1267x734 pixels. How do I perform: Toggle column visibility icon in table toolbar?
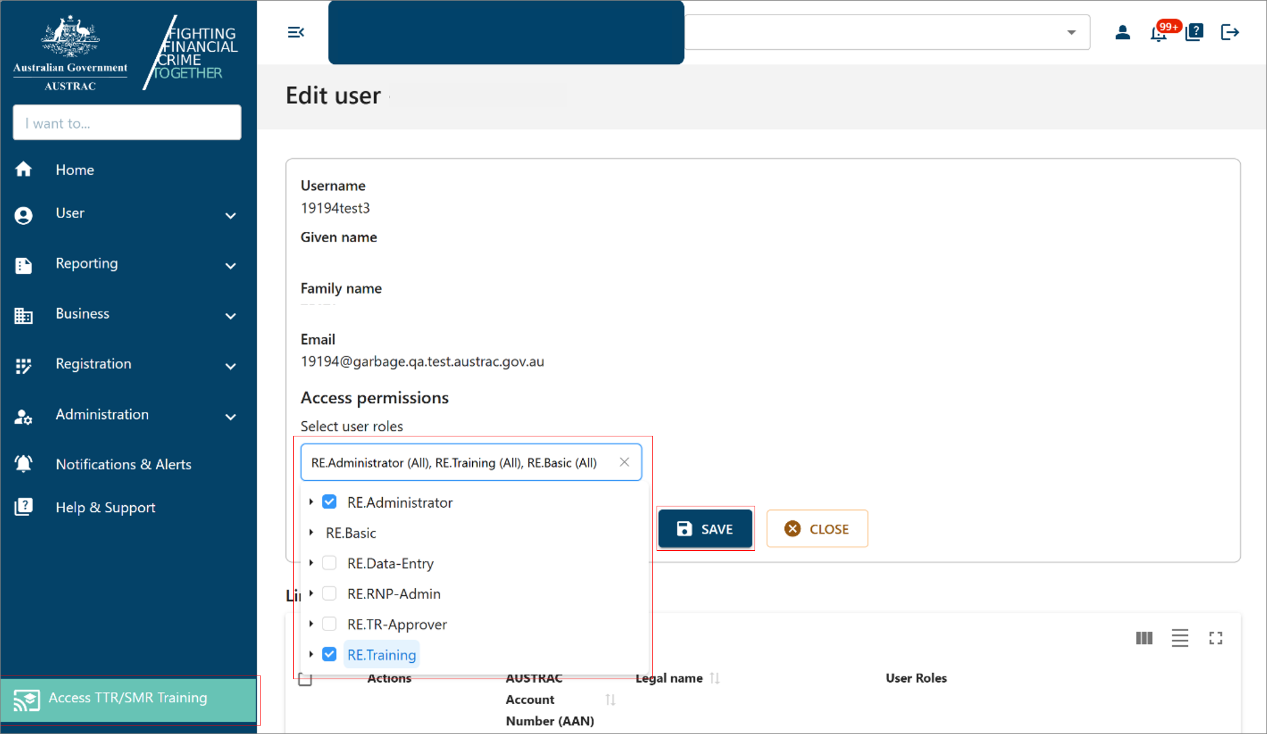pyautogui.click(x=1144, y=638)
